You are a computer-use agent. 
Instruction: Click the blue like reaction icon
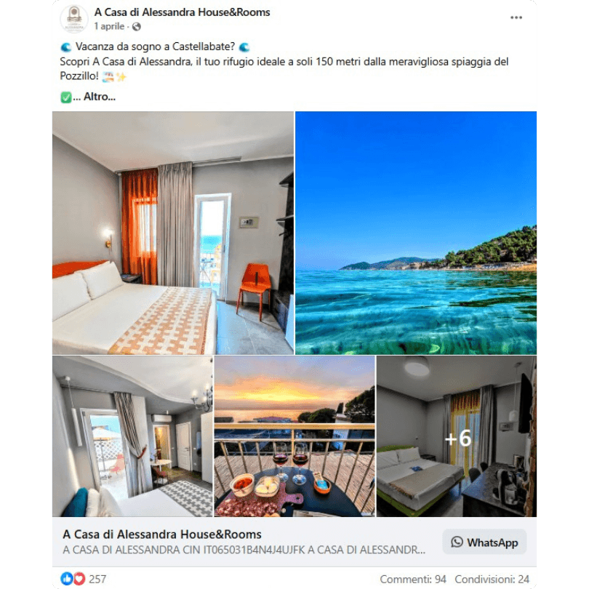[x=66, y=579]
